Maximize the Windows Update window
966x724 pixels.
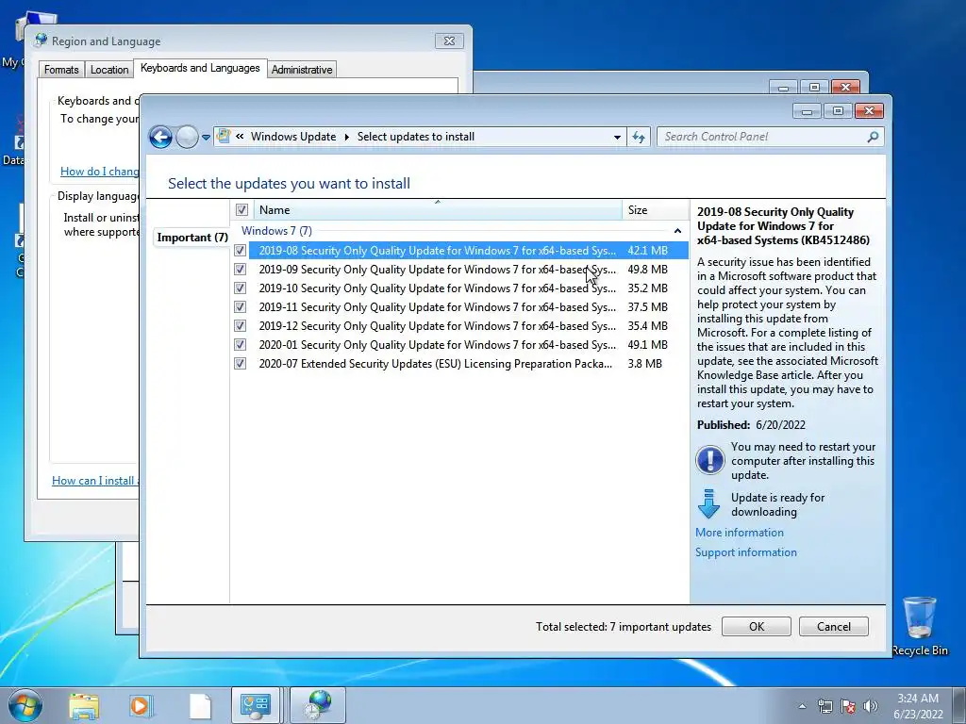[838, 111]
